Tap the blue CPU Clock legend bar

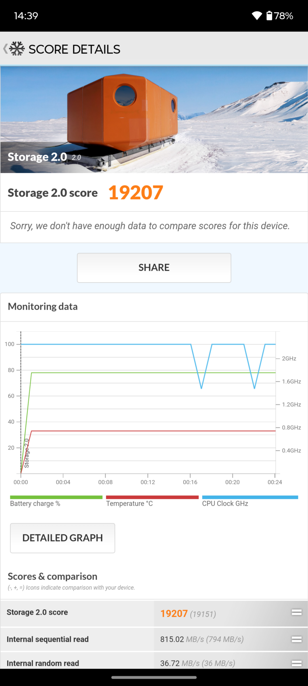pos(250,497)
